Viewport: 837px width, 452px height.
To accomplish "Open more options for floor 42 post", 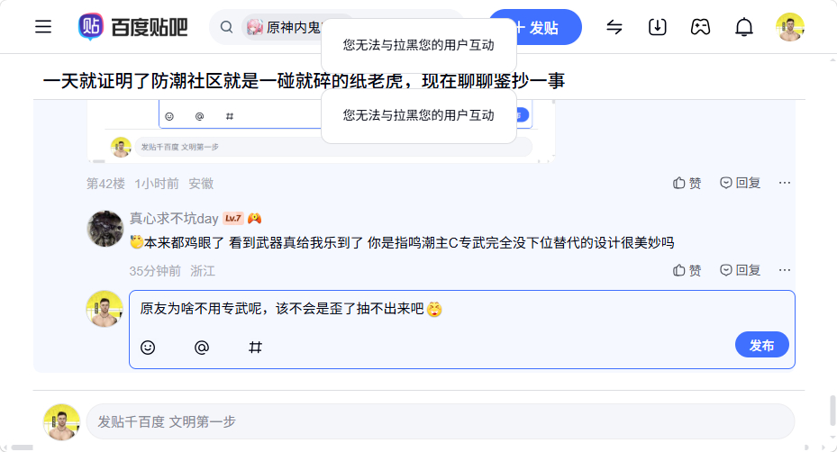I will coord(784,183).
